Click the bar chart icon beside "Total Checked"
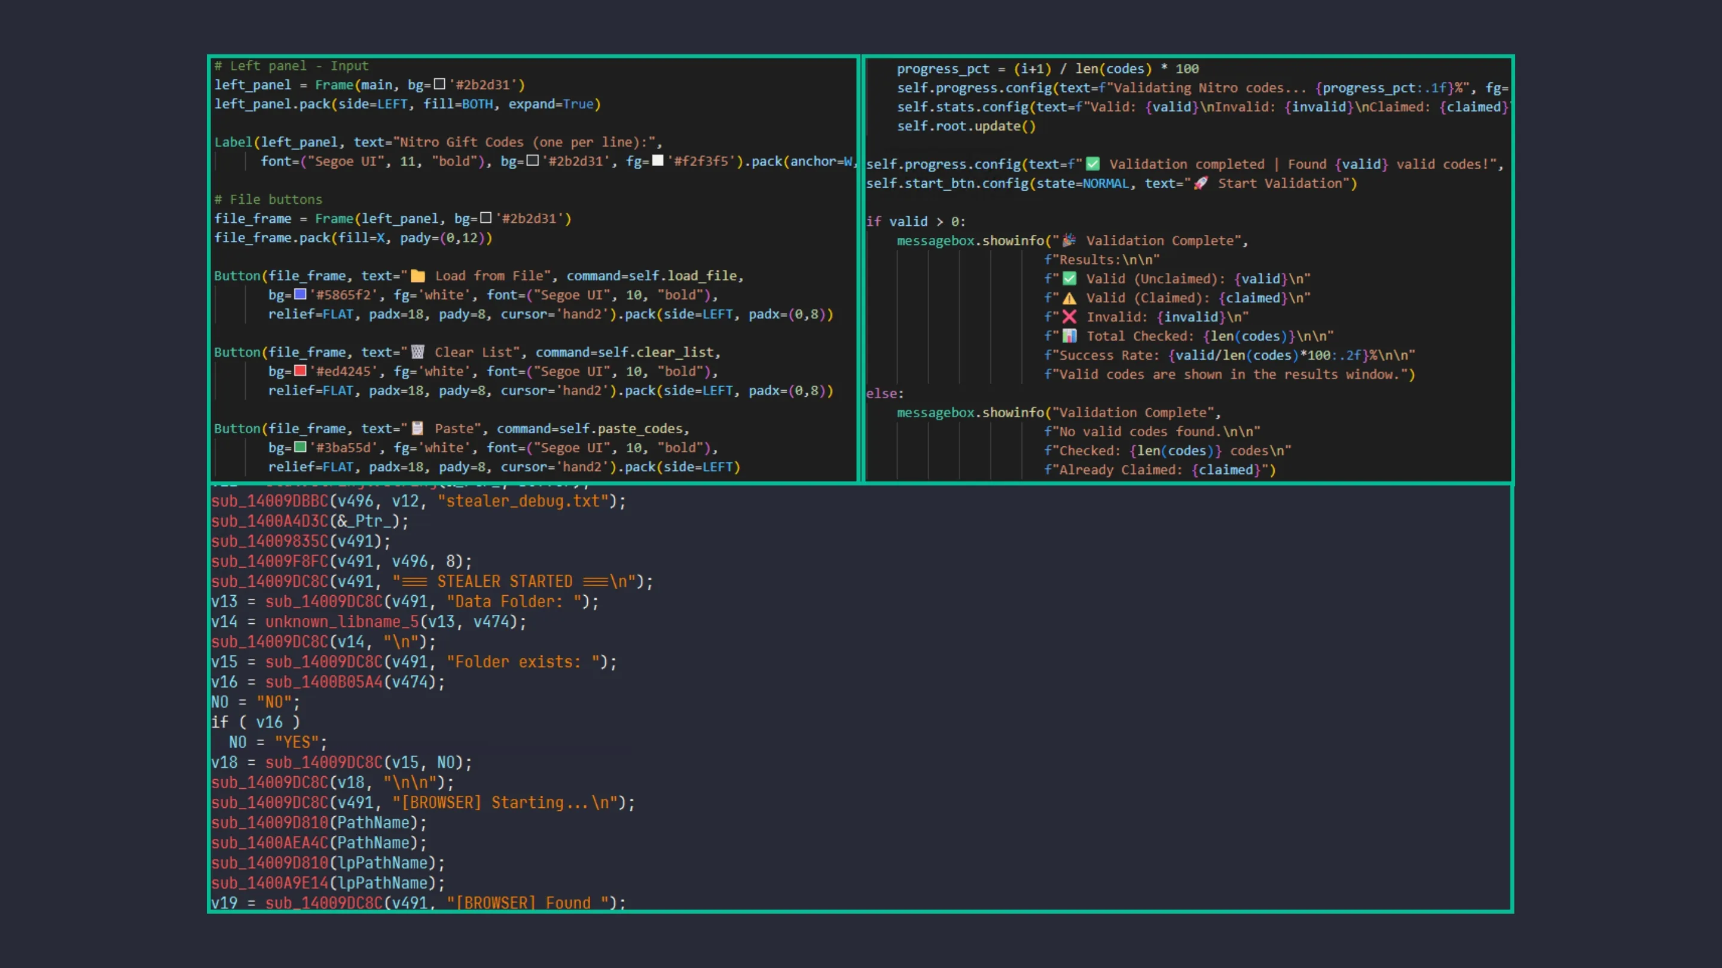This screenshot has height=968, width=1722. click(x=1069, y=336)
